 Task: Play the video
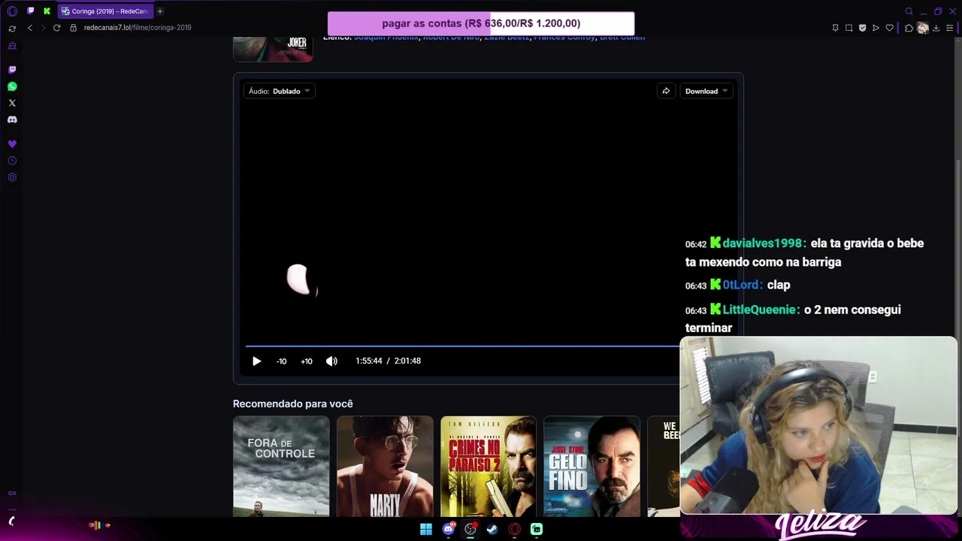click(x=256, y=361)
